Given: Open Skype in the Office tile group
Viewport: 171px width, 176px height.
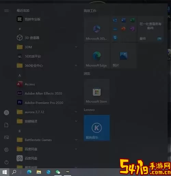Looking at the screenshot, I should tap(115, 37).
